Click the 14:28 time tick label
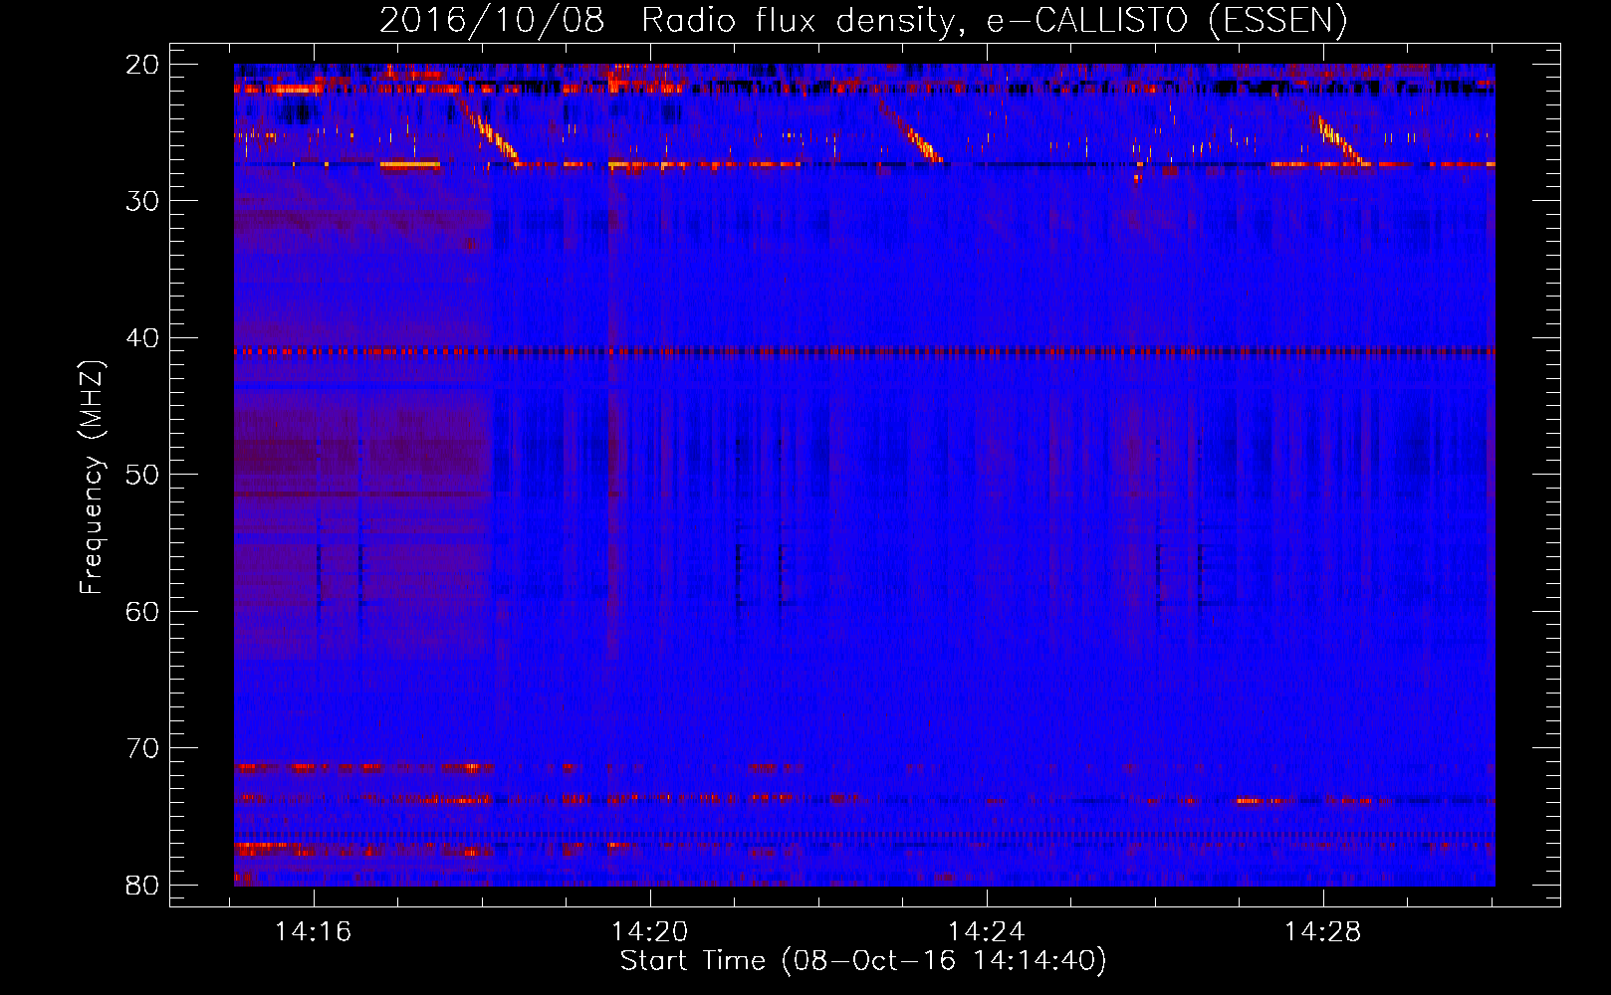 coord(1322,932)
